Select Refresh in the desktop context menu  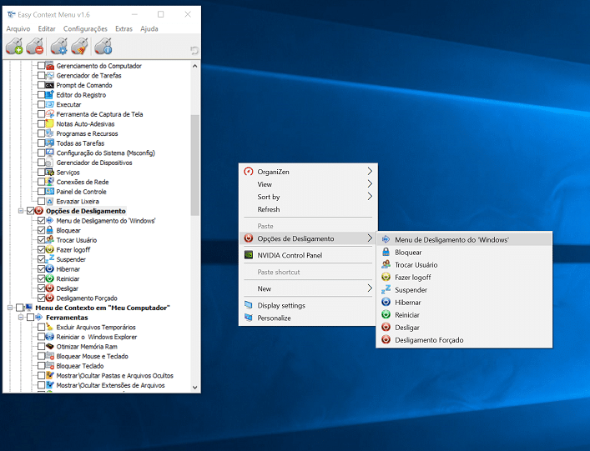pos(308,209)
